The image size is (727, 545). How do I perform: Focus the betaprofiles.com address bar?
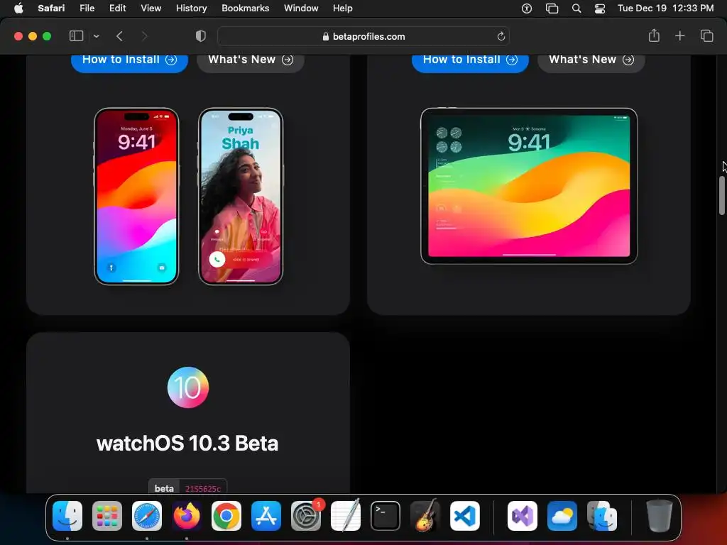pyautogui.click(x=363, y=36)
